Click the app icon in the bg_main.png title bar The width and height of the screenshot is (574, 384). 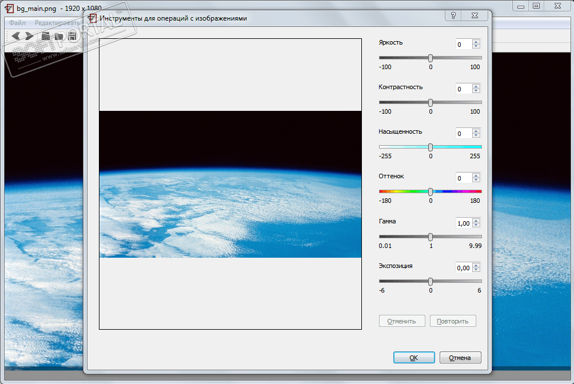(9, 8)
